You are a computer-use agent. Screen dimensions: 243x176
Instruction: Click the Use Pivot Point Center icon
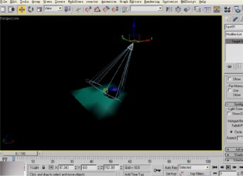[68, 9]
